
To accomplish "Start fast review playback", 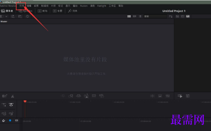I will click(x=180, y=96).
